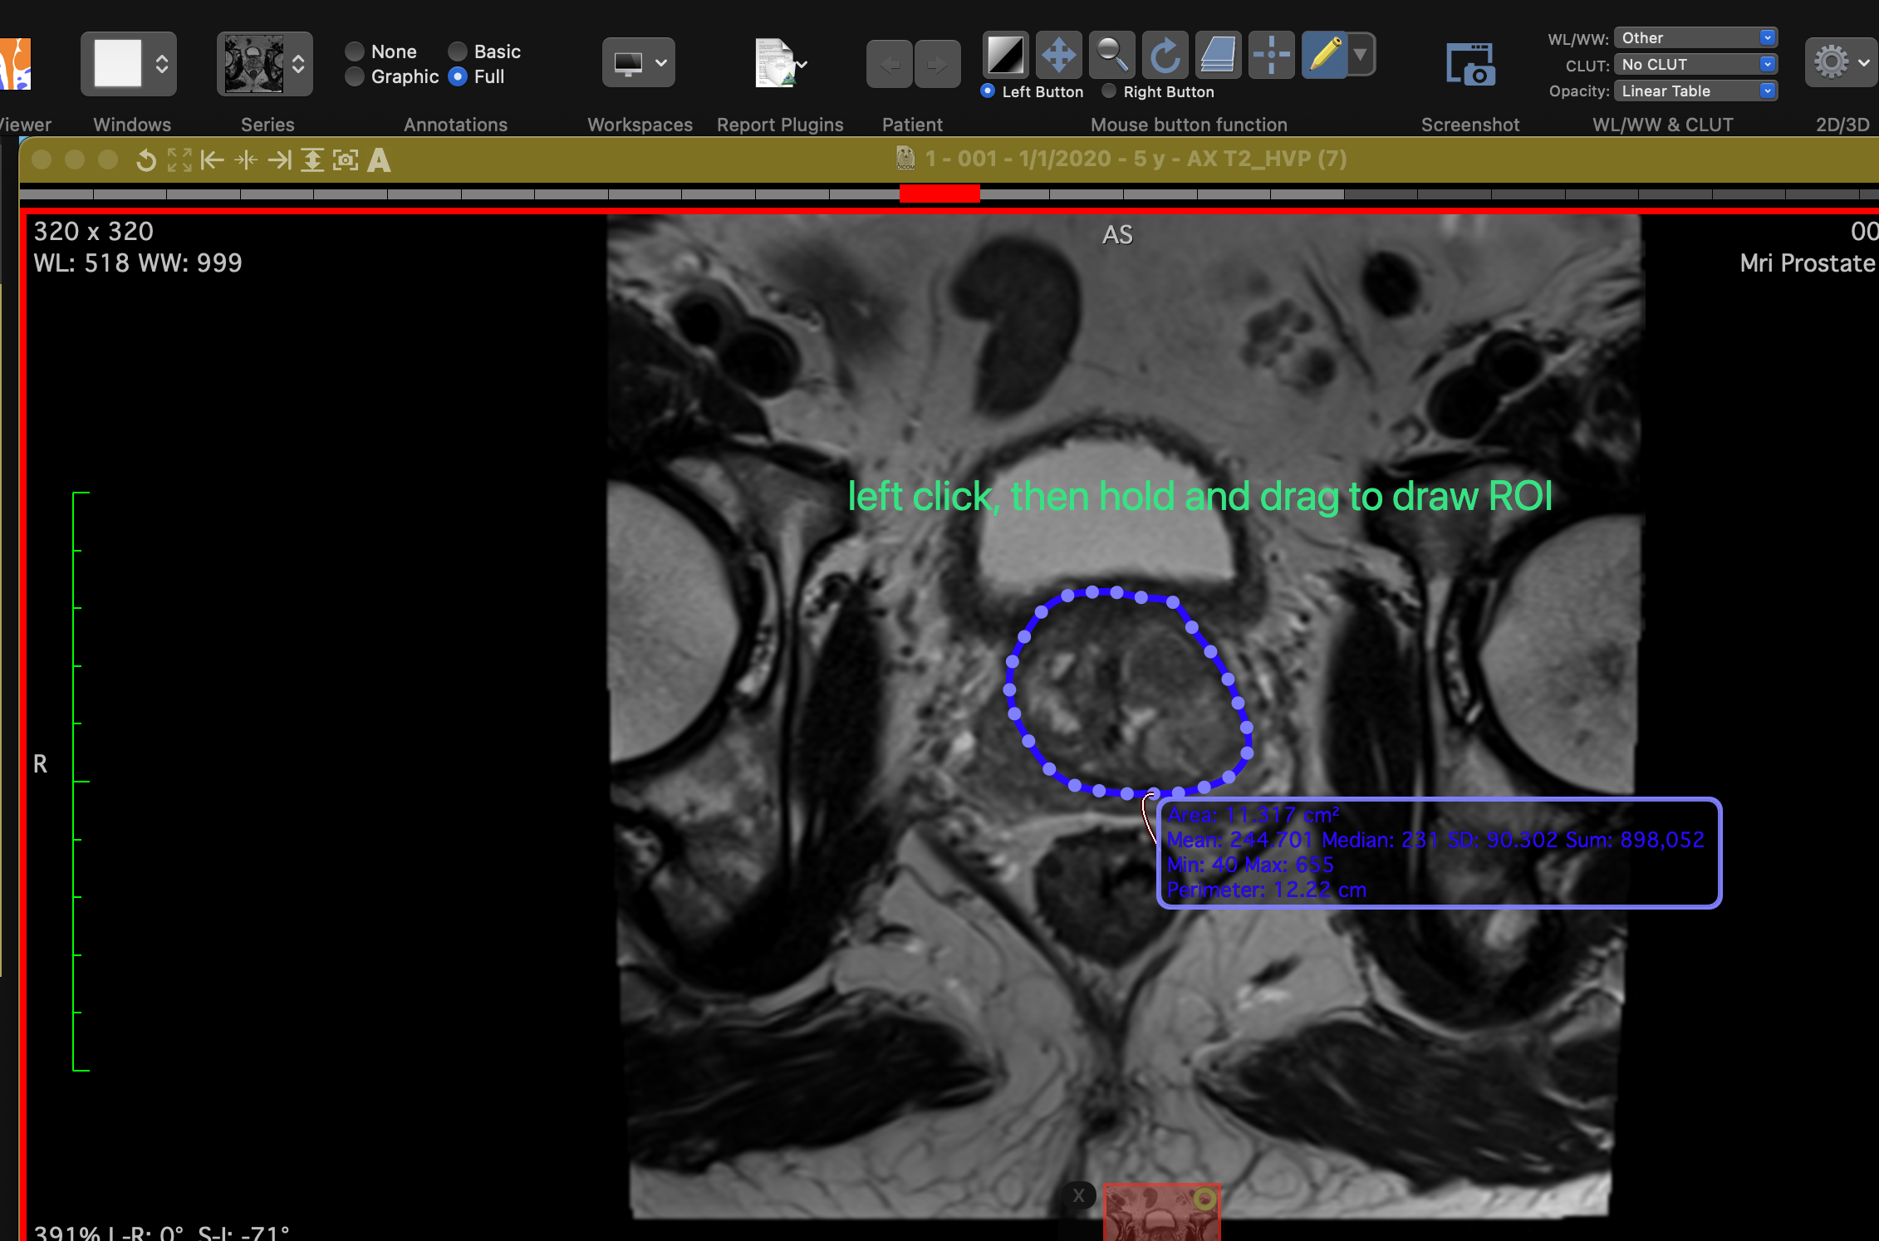Click the 'WL: 518 WW: 999' overlay text
Image resolution: width=1879 pixels, height=1241 pixels.
138,263
